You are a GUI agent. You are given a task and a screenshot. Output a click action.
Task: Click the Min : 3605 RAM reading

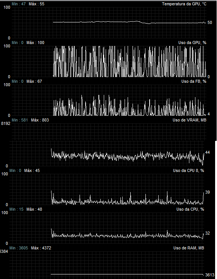pos(19,248)
